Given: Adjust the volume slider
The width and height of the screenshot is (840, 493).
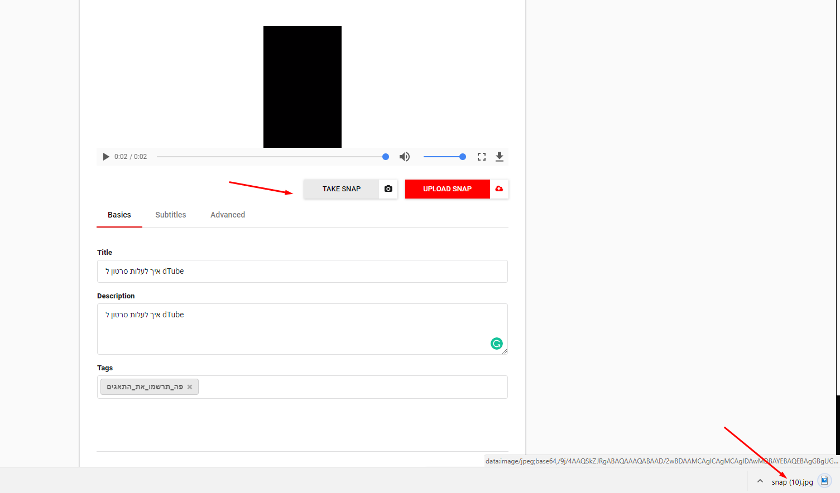Looking at the screenshot, I should [445, 157].
